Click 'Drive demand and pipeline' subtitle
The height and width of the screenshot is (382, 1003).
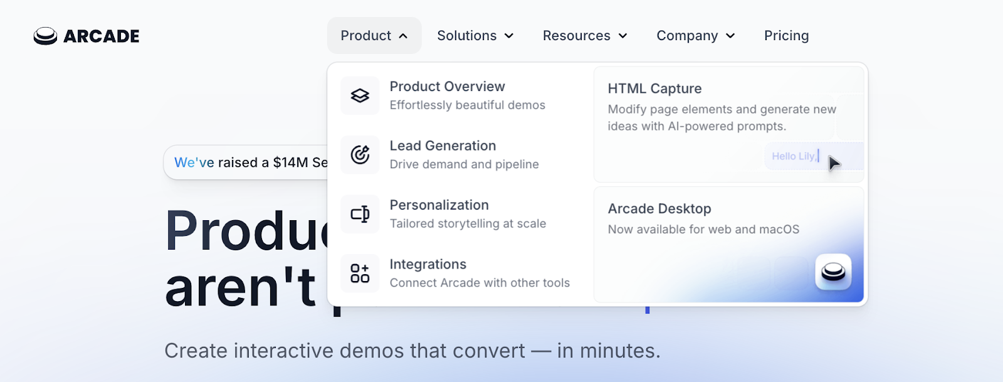coord(465,164)
